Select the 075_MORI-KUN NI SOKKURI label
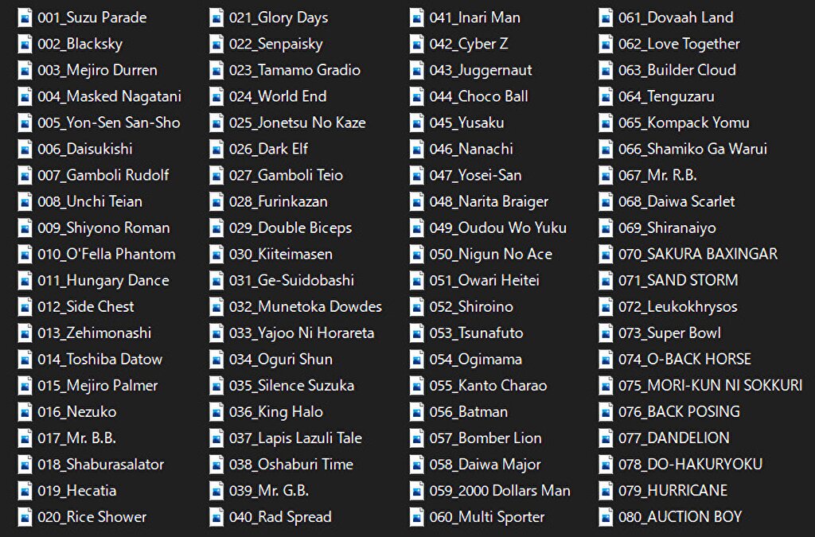 711,386
